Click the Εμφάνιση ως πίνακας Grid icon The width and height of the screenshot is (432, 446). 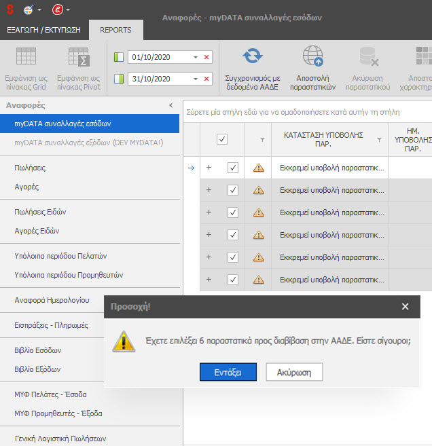[26, 57]
